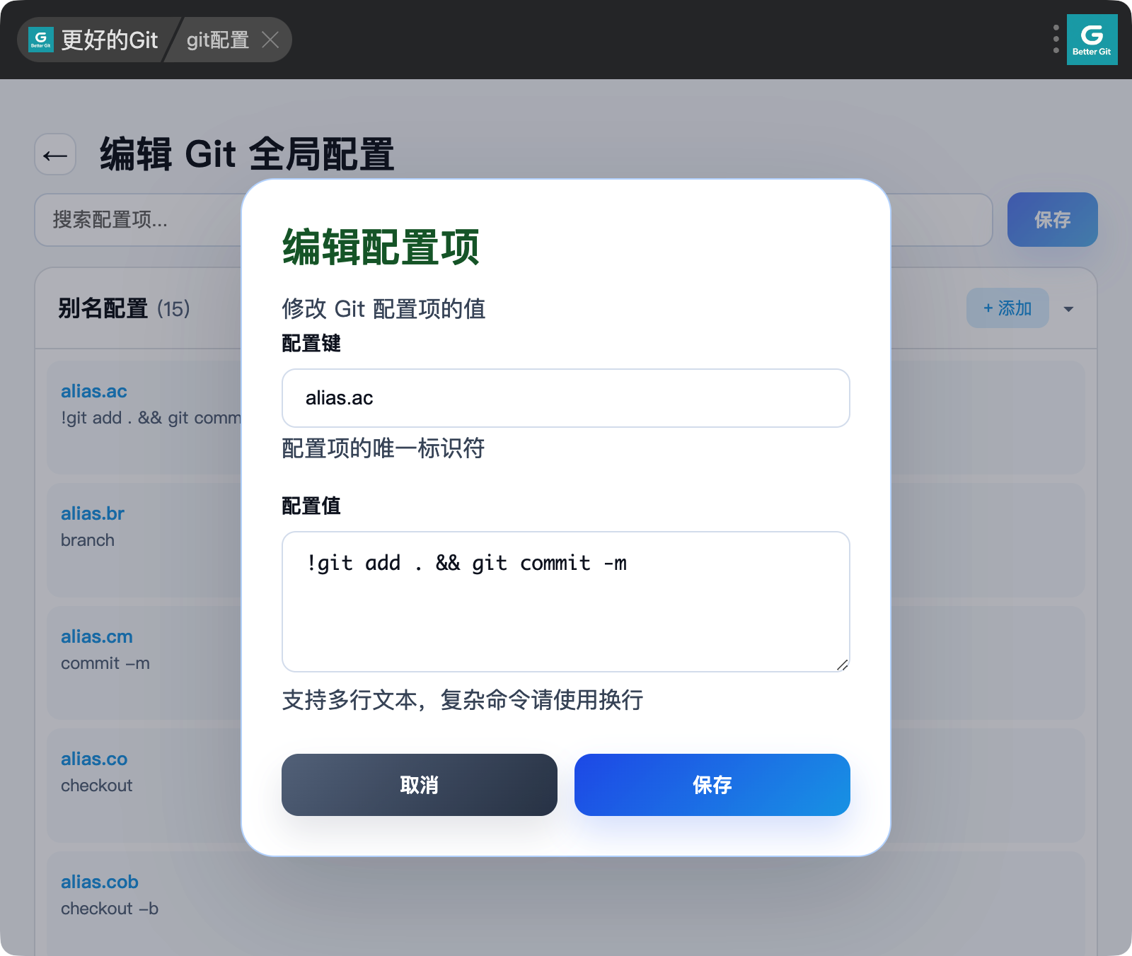
Task: Click the 配置项的唯一标识符 hint text
Action: tap(383, 448)
